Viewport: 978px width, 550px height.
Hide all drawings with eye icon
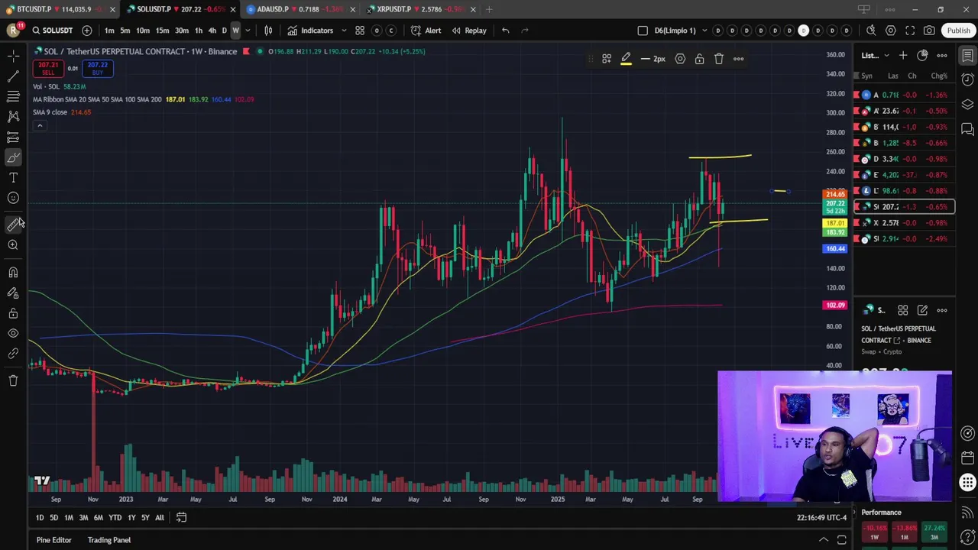(13, 333)
